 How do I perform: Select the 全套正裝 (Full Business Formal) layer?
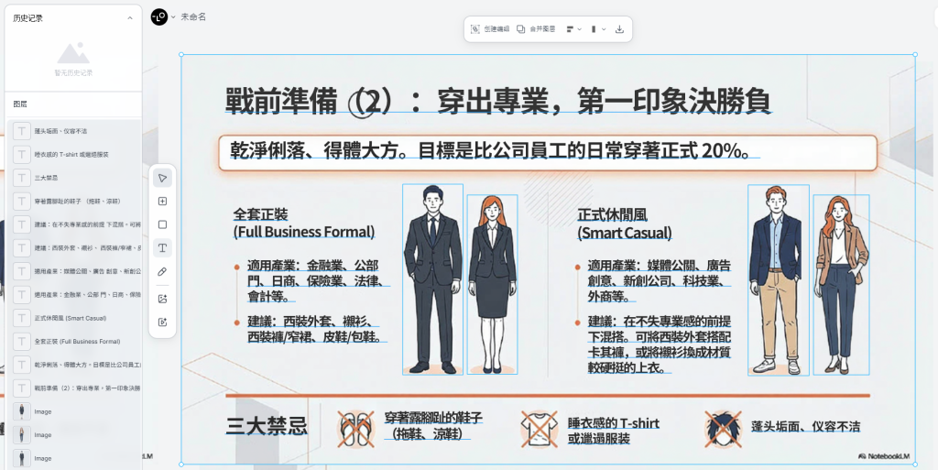pos(75,342)
